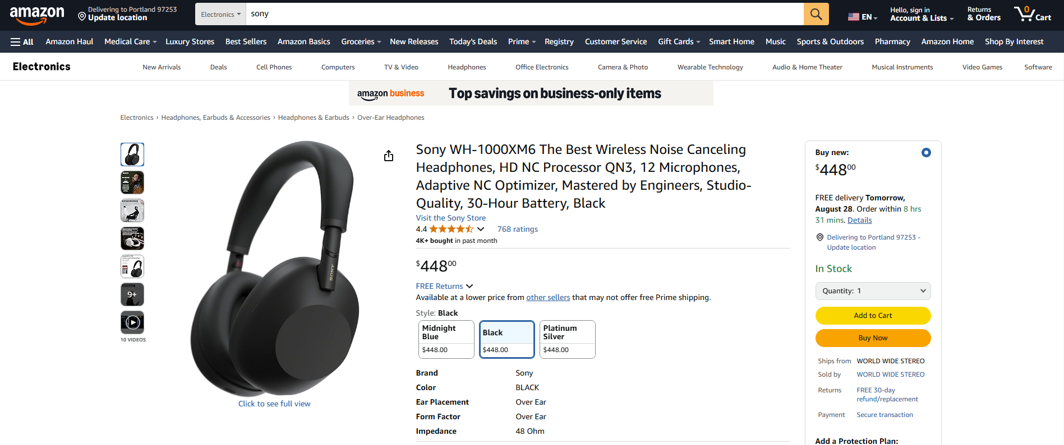Click the Add to Cart button
Image resolution: width=1064 pixels, height=445 pixels.
[873, 316]
